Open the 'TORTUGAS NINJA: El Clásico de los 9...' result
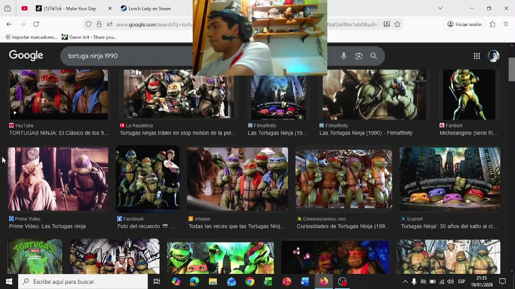The image size is (515, 289). [59, 133]
